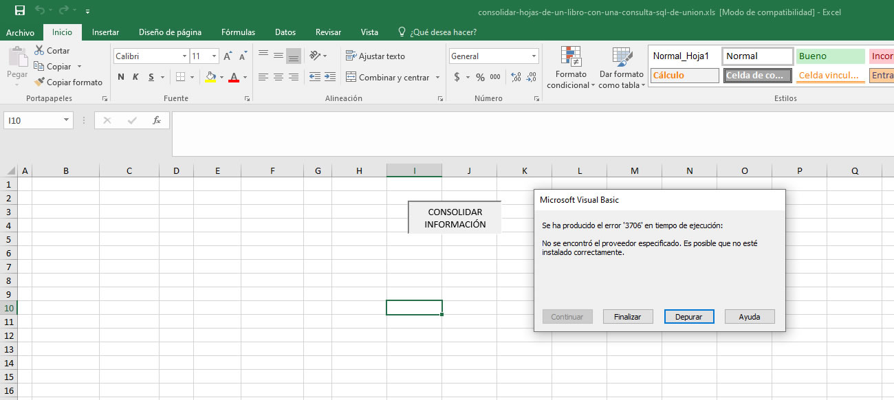Switch to the Fórmulas ribbon tab
894x400 pixels.
[238, 32]
